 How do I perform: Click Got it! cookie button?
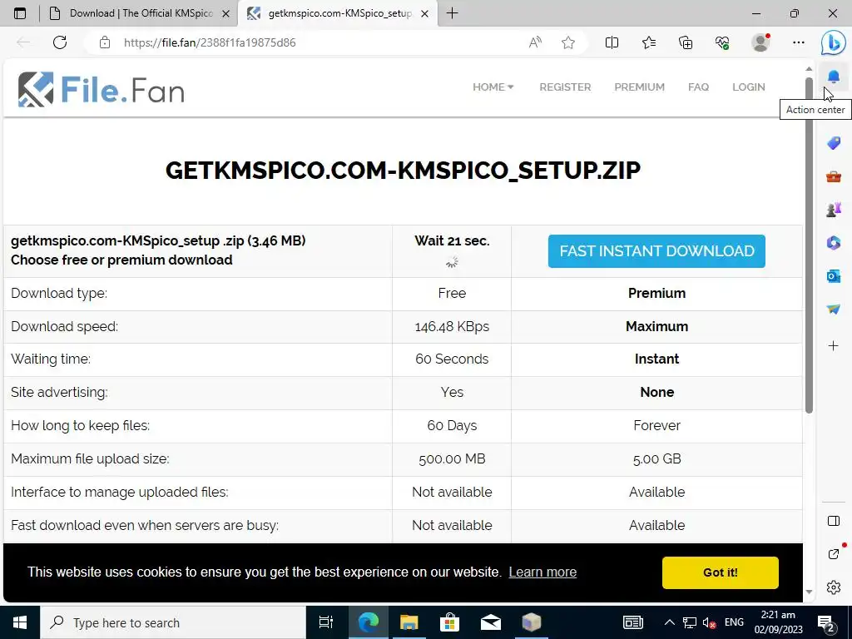tap(720, 572)
